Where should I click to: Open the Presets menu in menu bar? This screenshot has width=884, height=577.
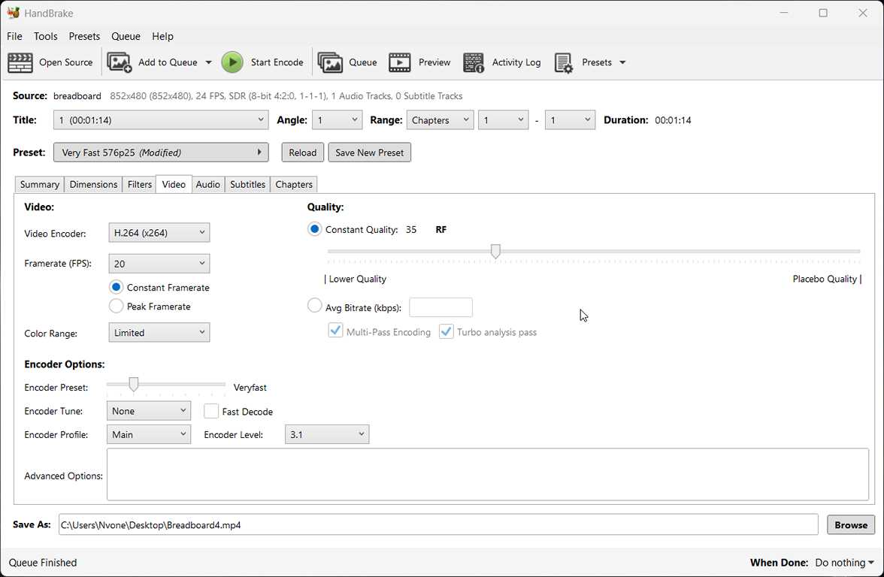point(84,36)
